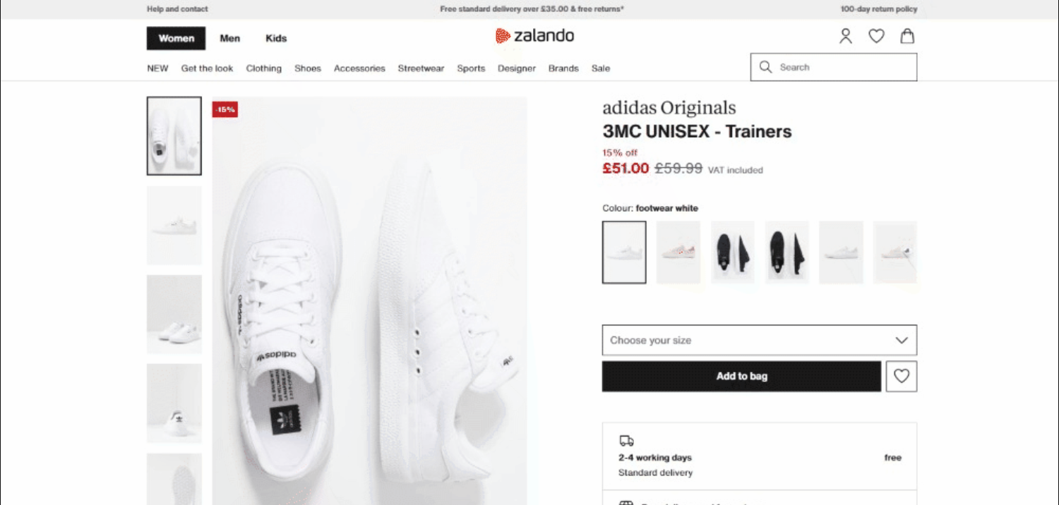The height and width of the screenshot is (505, 1059).
Task: Open the 100-day return policy link
Action: (x=878, y=9)
